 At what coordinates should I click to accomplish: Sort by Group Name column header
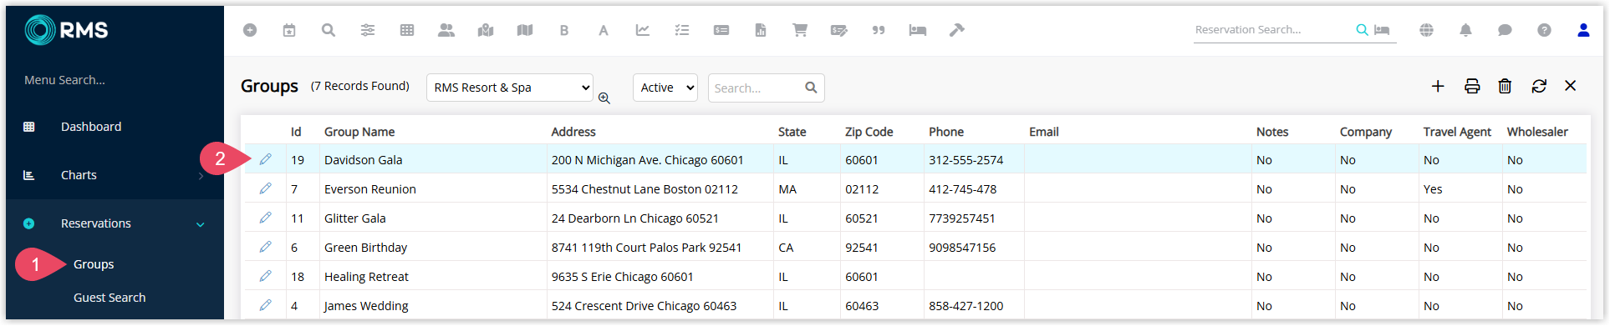coord(359,132)
